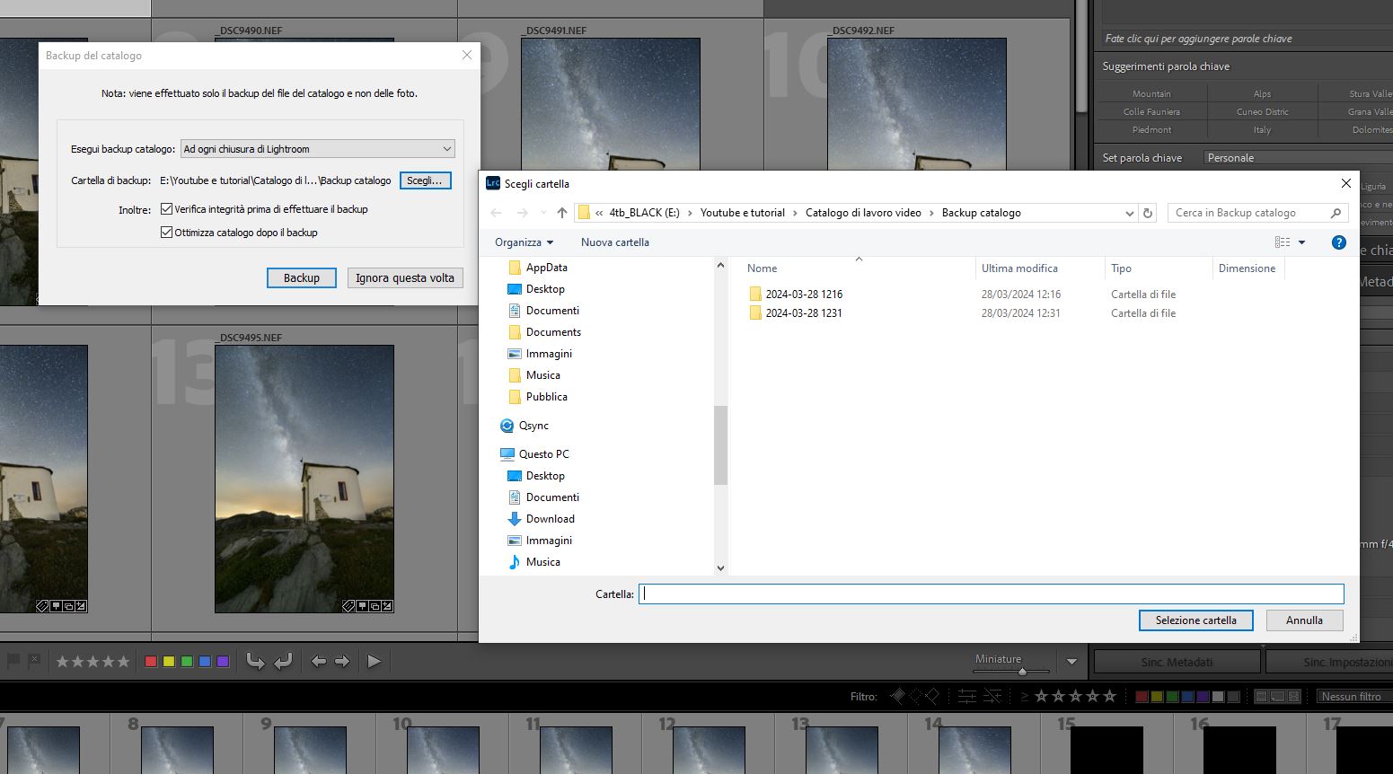Click Annulla in Scegli cartella dialog
Image resolution: width=1393 pixels, height=774 pixels.
pos(1304,620)
